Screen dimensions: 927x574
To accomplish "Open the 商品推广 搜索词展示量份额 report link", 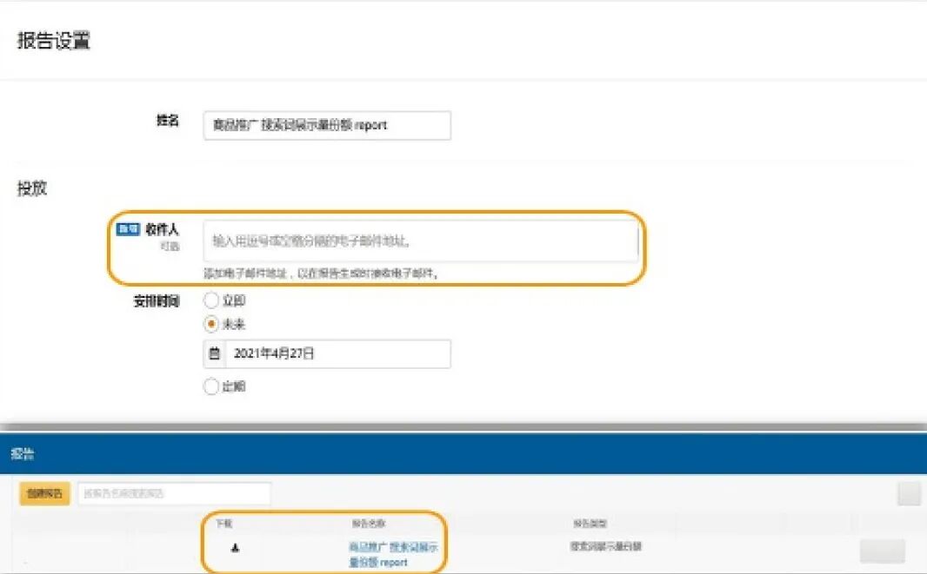I will tap(396, 552).
